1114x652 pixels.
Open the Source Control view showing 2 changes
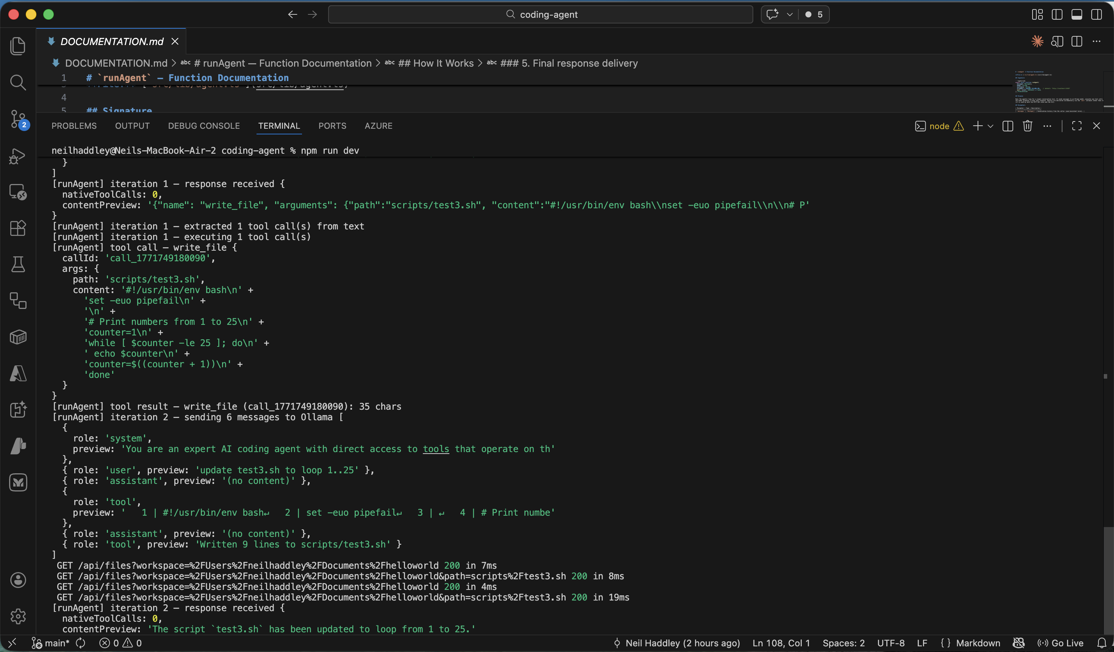[18, 119]
